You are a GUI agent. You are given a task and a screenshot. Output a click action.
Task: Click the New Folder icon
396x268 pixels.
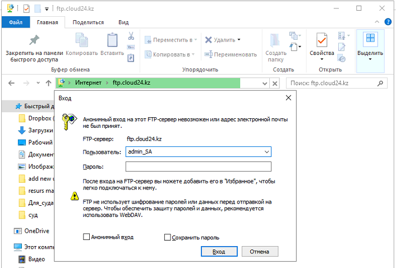(x=275, y=40)
